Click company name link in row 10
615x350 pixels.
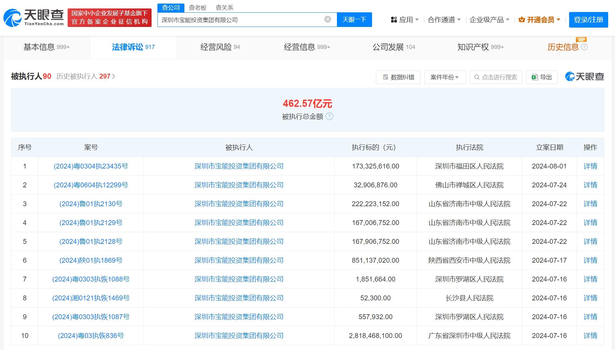239,336
